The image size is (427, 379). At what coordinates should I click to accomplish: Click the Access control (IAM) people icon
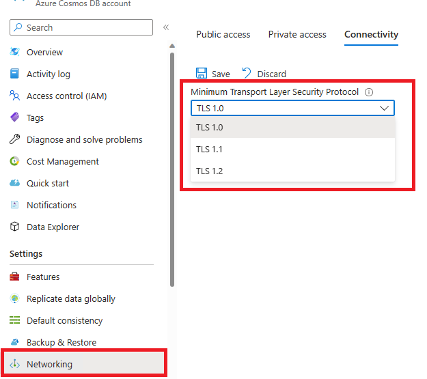pyautogui.click(x=14, y=96)
